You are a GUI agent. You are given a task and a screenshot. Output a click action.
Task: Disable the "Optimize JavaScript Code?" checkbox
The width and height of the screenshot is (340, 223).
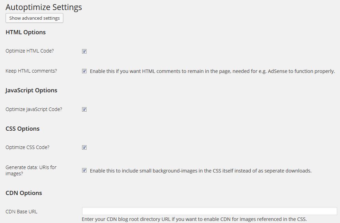click(x=84, y=109)
